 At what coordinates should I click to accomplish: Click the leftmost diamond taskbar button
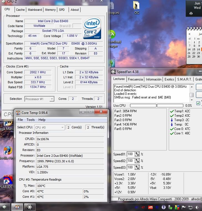[4, 207]
